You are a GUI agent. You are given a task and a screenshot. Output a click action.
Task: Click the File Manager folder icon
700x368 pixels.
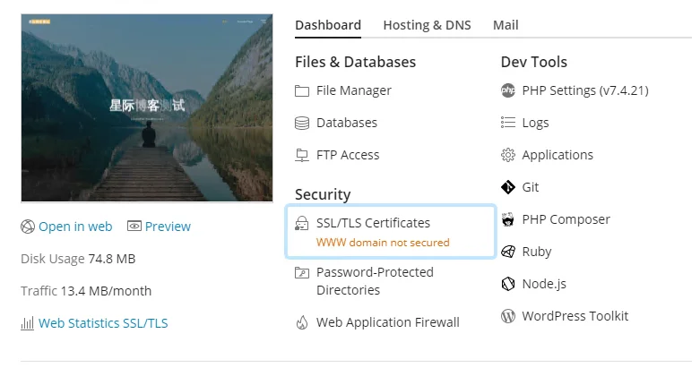pos(302,90)
